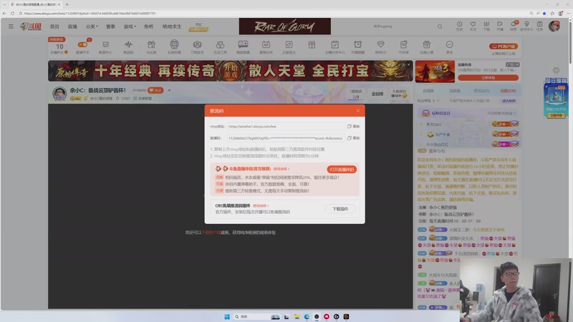Click the share arrow beside 关注 button
Screen dimensions: 573x322
(169, 90)
